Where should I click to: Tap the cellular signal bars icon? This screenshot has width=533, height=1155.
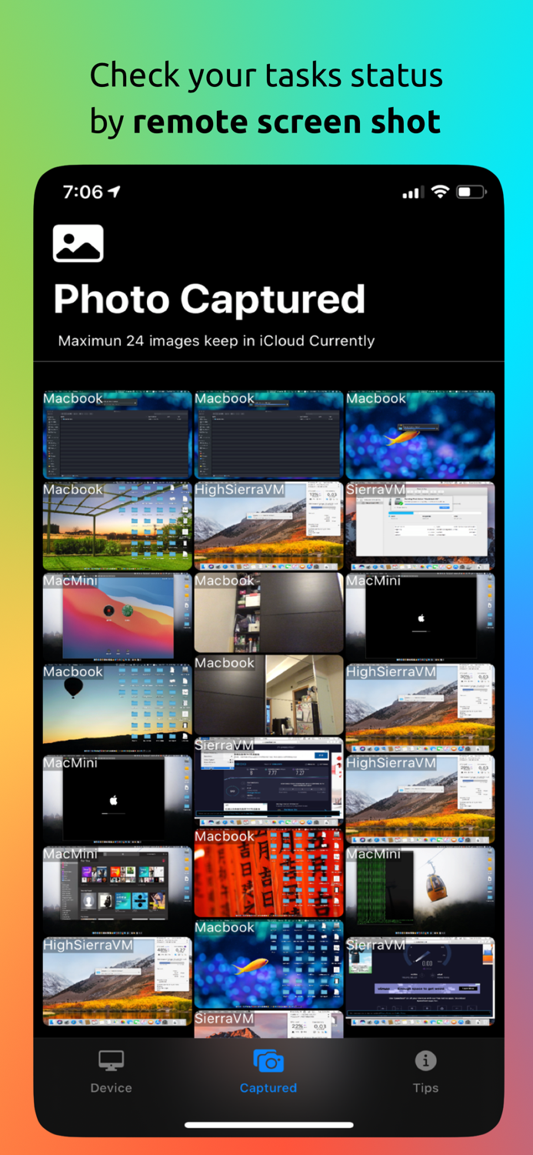pos(413,192)
